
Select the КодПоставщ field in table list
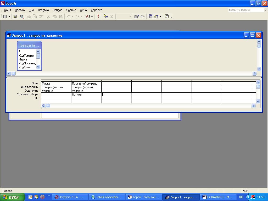pos(27,63)
